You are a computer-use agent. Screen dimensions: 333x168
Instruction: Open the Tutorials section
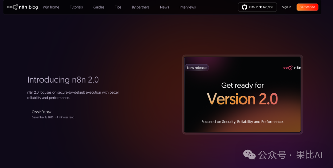point(76,7)
